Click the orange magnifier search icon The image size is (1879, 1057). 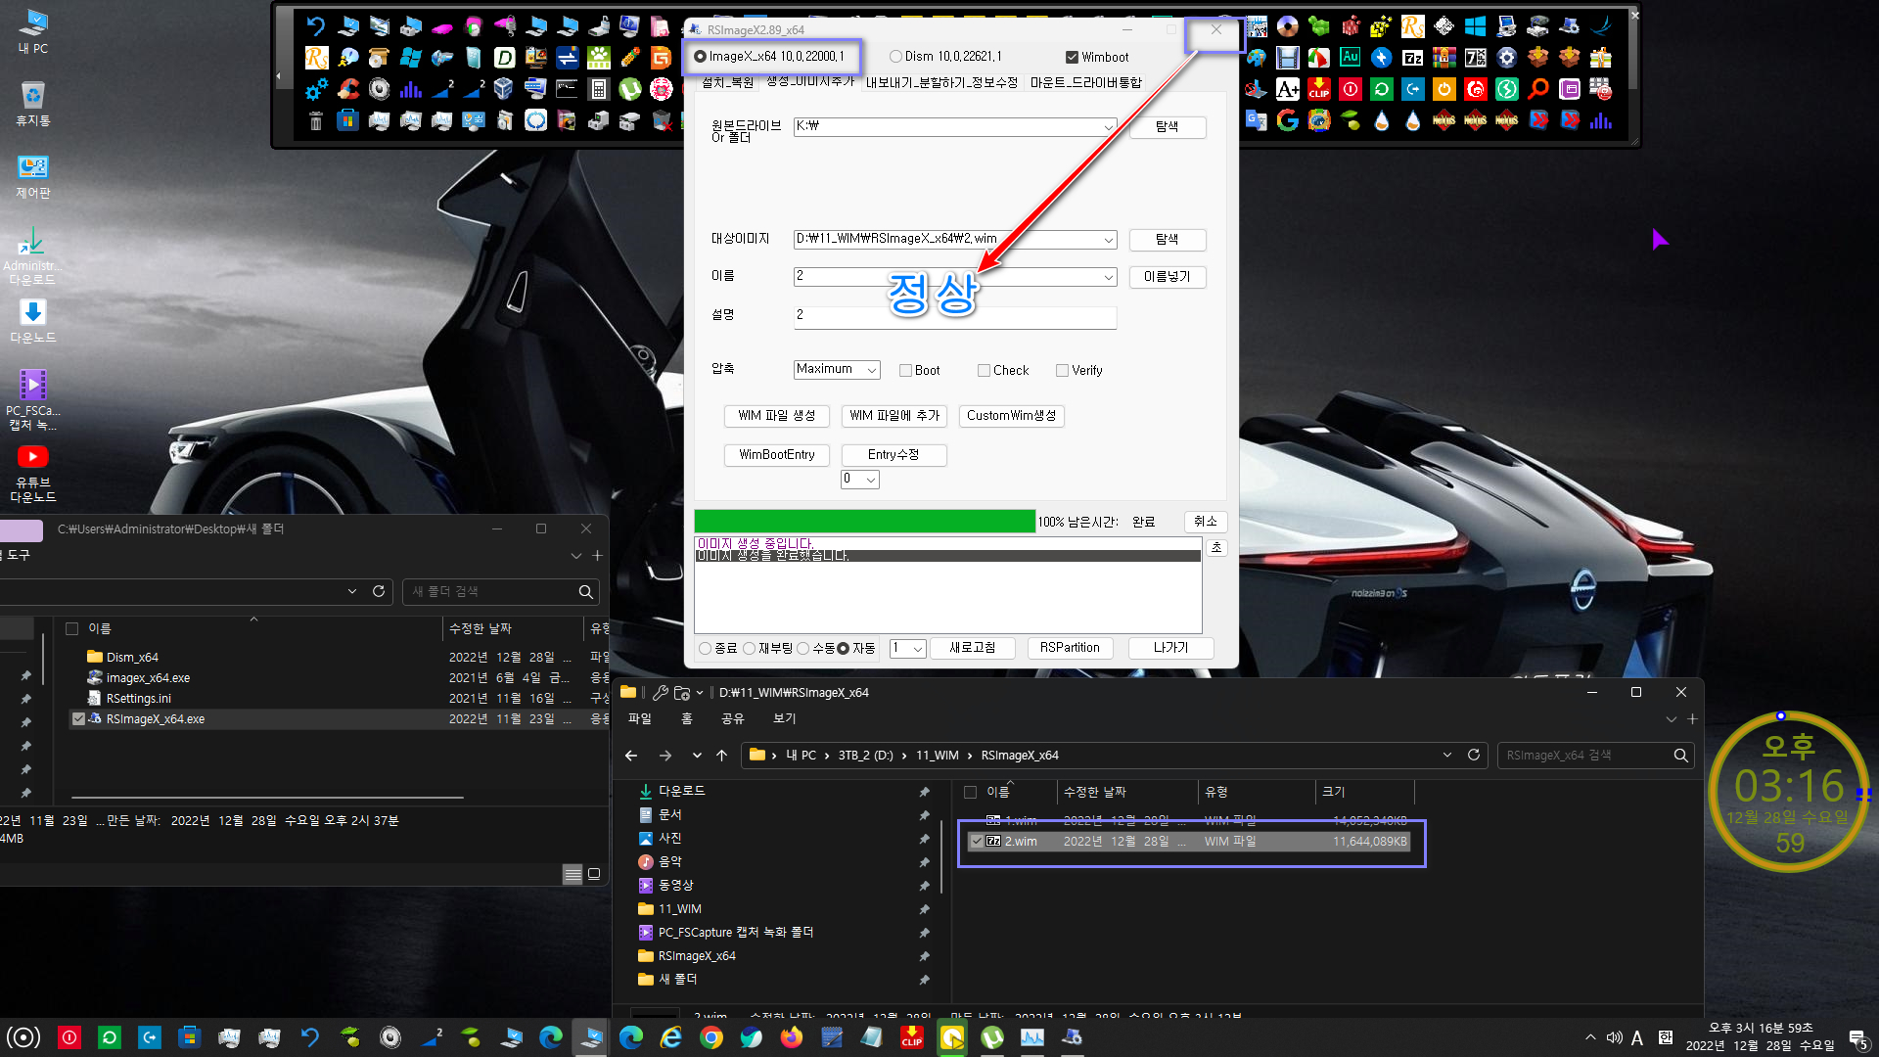pos(1537,89)
